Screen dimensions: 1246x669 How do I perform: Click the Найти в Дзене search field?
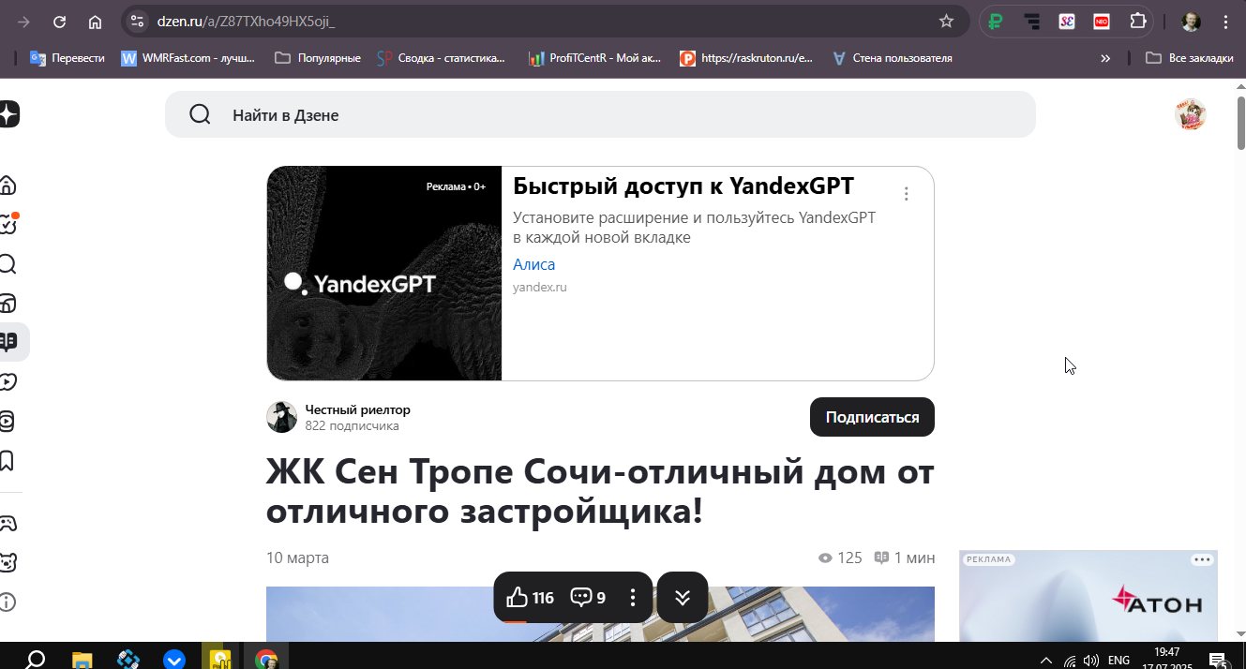point(600,114)
